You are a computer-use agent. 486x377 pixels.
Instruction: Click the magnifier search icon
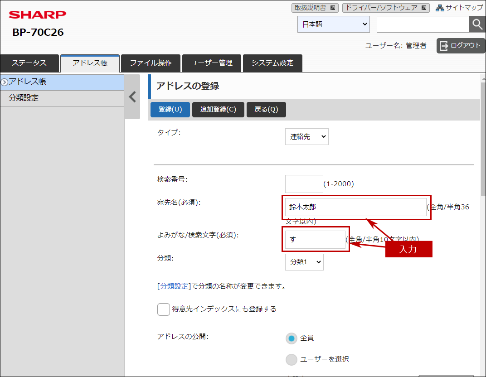(477, 24)
